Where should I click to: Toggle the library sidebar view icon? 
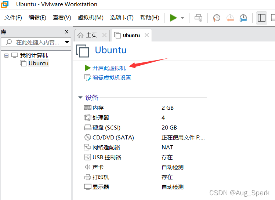[x=261, y=18]
